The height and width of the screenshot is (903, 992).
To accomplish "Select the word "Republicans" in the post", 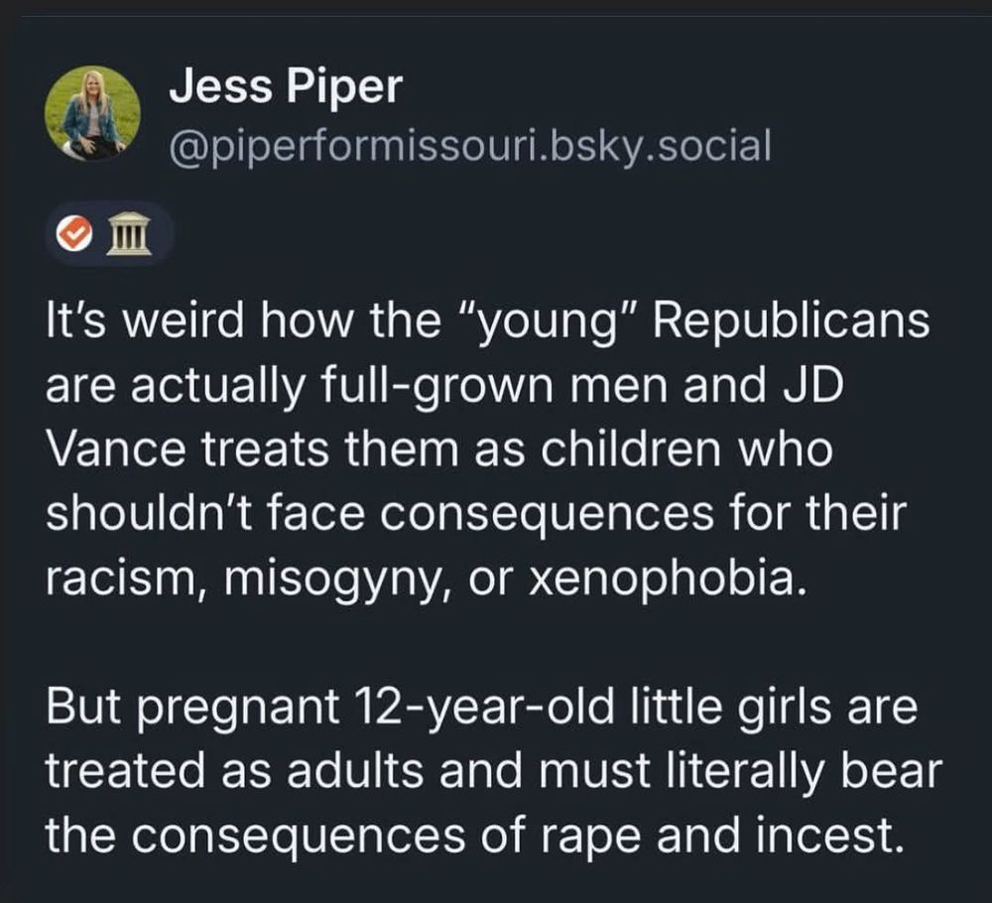I will 791,321.
